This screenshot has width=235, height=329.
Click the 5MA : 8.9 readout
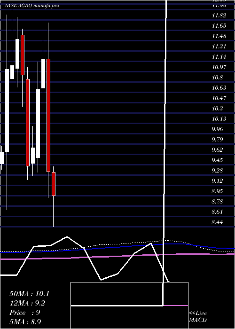(x=25, y=321)
